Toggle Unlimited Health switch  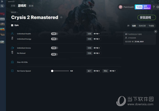point(54,34)
